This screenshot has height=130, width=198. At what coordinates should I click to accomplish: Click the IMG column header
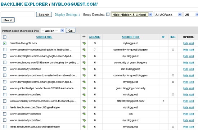(x=173, y=37)
